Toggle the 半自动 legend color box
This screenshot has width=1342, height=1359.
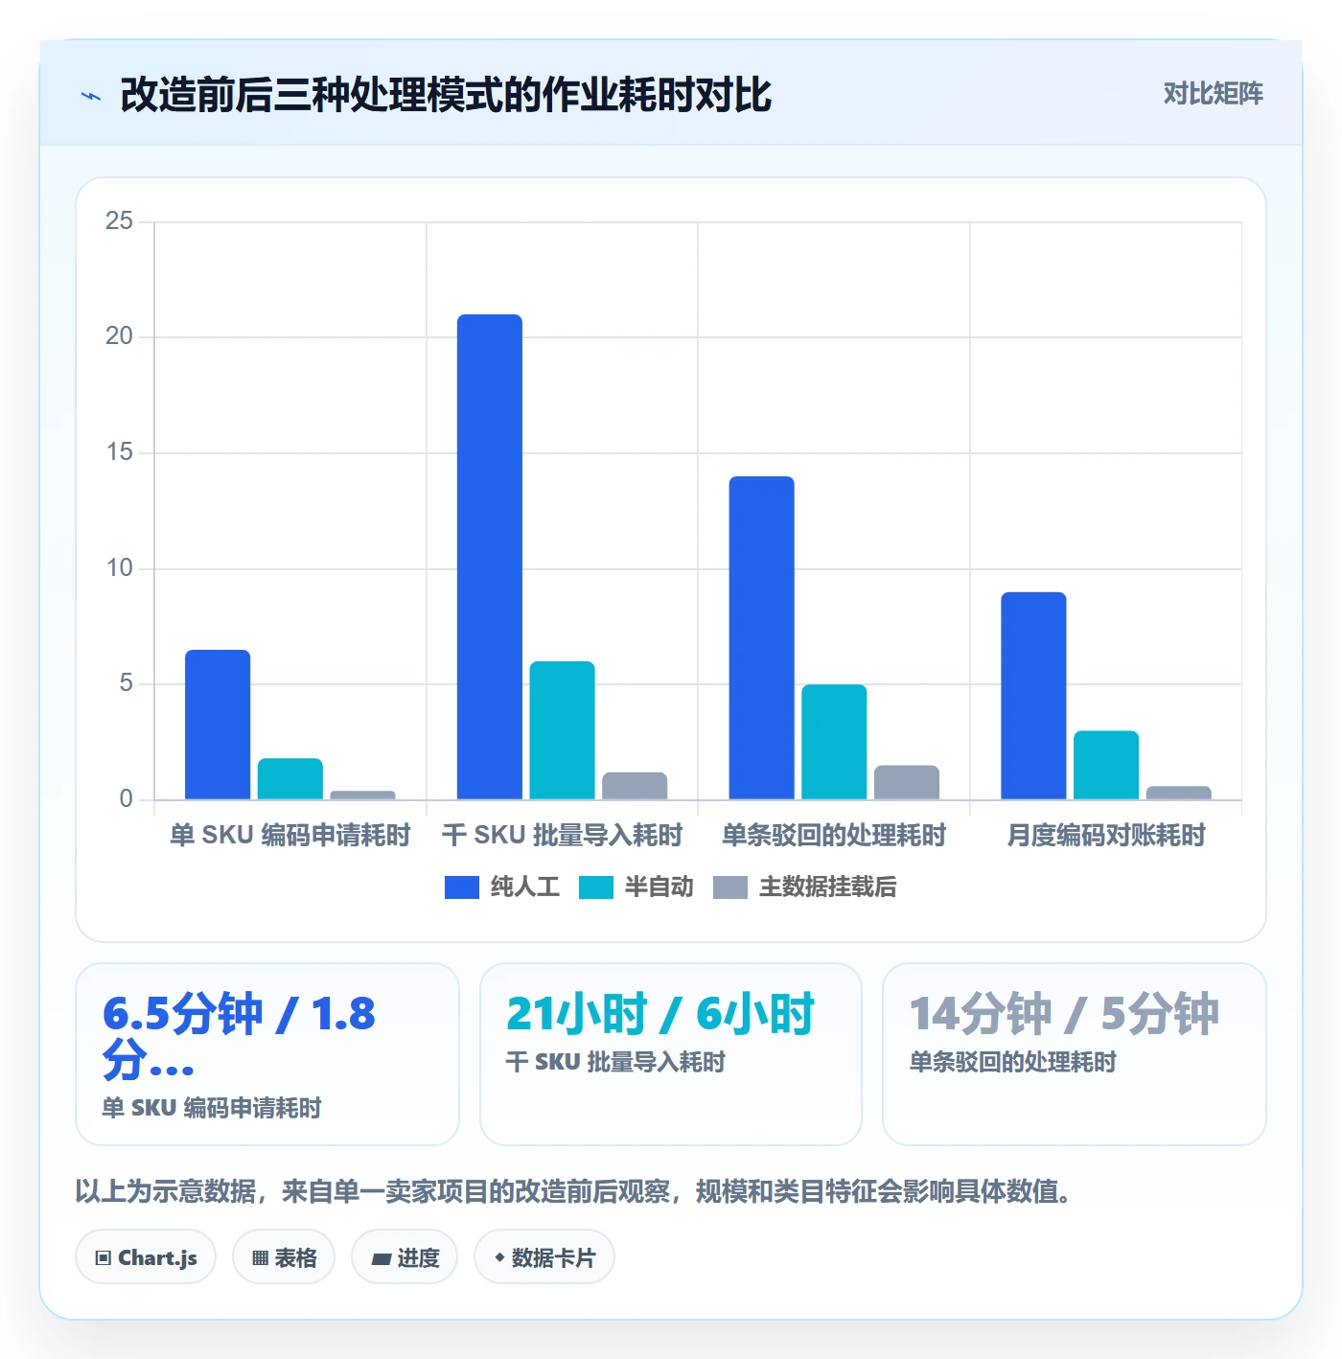(596, 887)
